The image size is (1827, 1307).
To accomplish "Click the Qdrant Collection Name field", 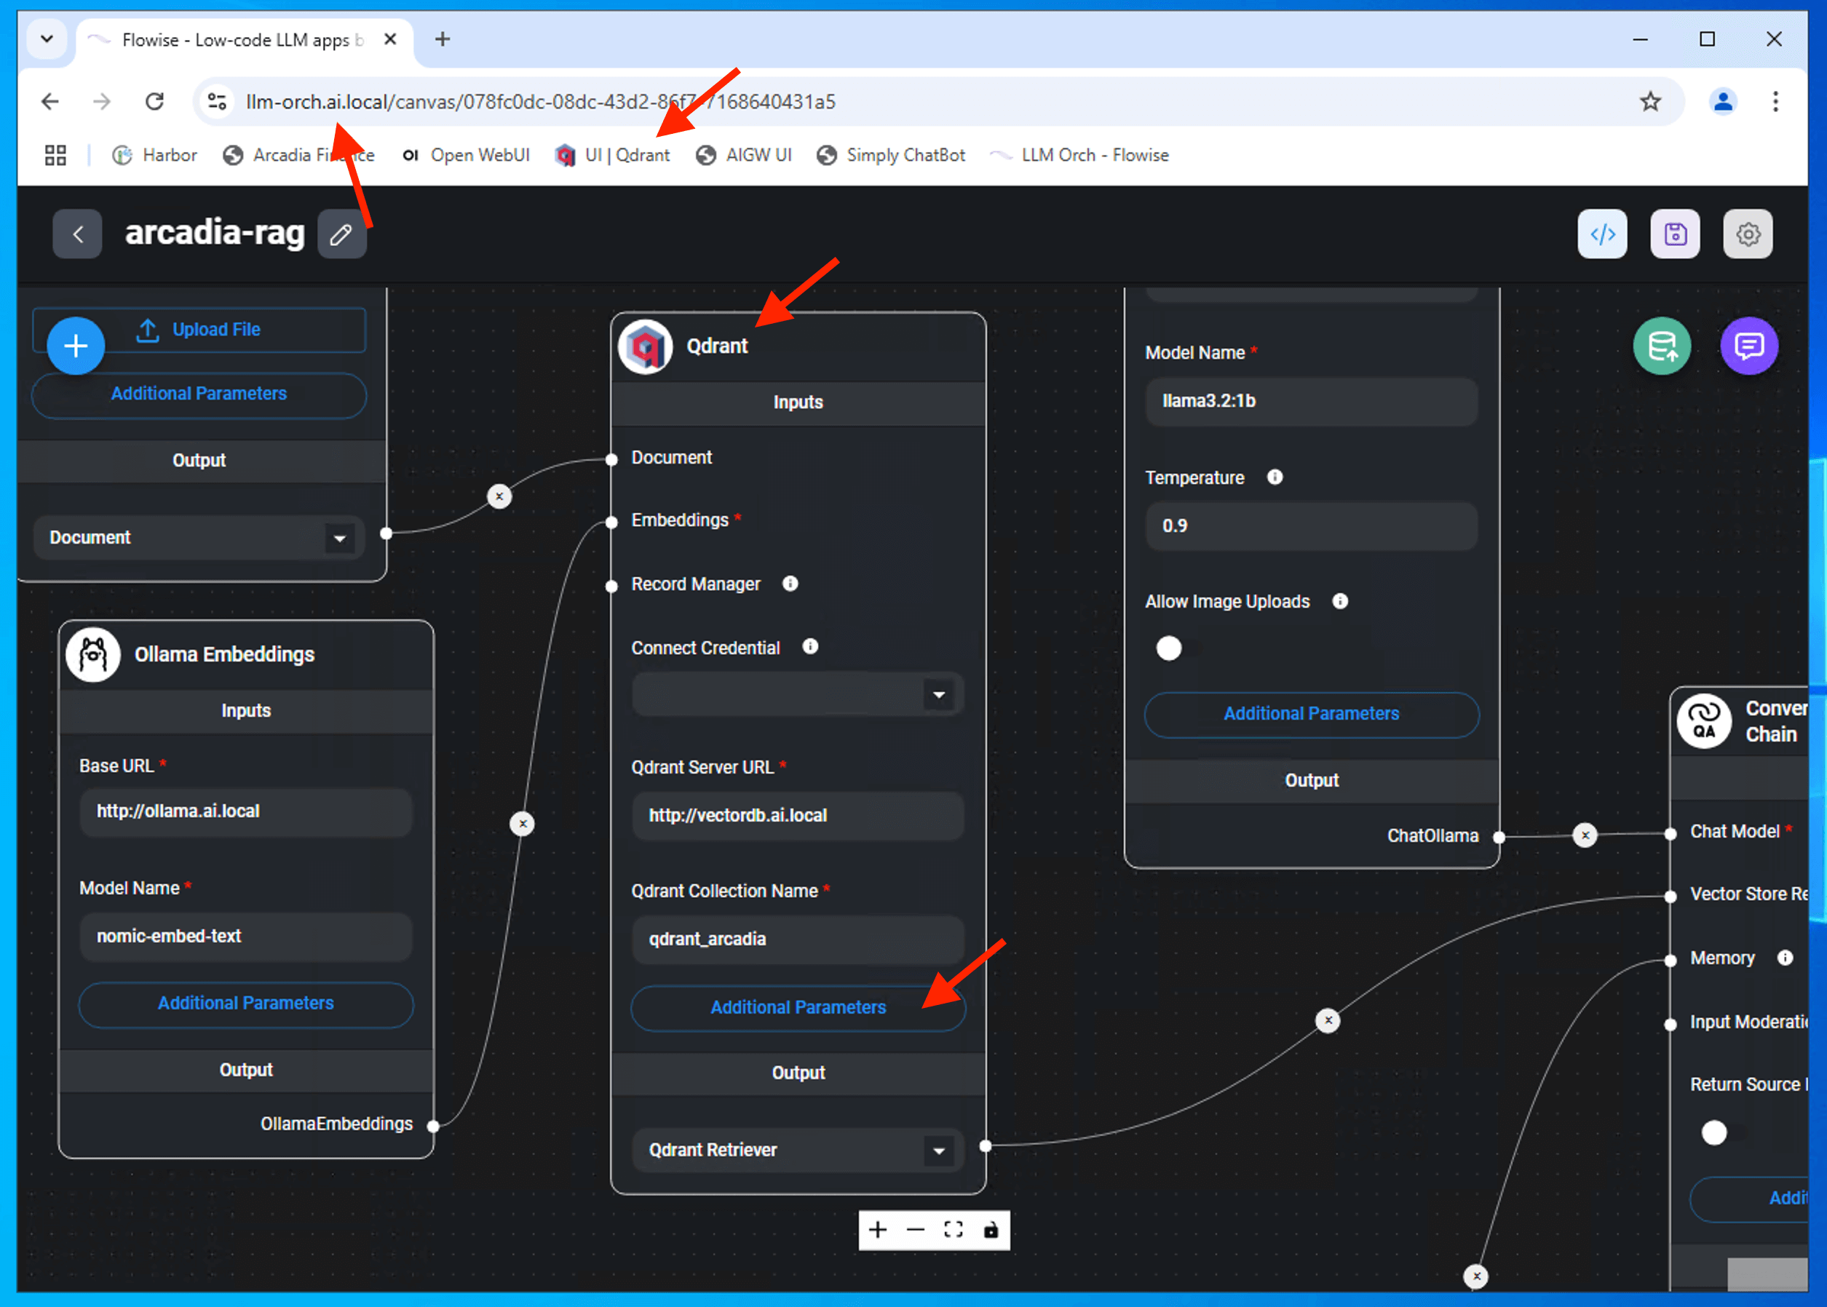I will (x=797, y=939).
